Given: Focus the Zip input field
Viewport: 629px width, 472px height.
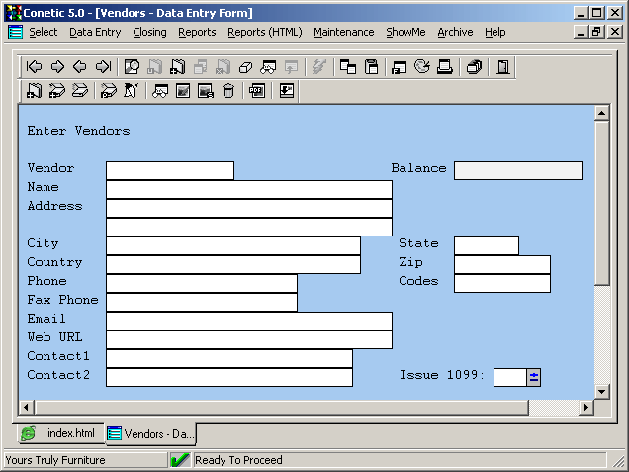Looking at the screenshot, I should coord(501,264).
